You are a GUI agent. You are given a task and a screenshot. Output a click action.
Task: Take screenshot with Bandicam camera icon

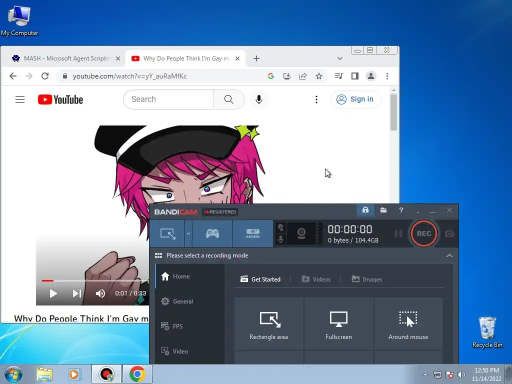tap(449, 234)
